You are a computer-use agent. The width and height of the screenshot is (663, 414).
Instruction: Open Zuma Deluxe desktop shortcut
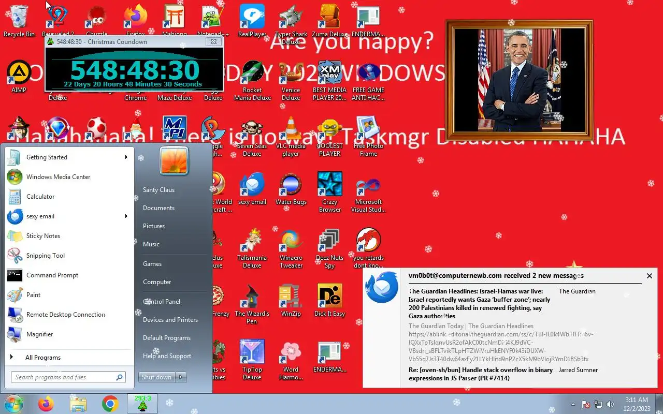point(330,21)
